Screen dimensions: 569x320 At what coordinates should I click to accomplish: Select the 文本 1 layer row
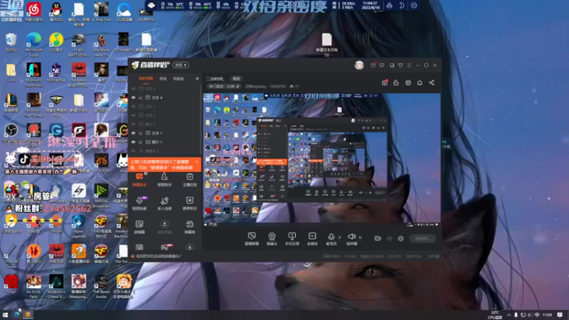pos(164,133)
